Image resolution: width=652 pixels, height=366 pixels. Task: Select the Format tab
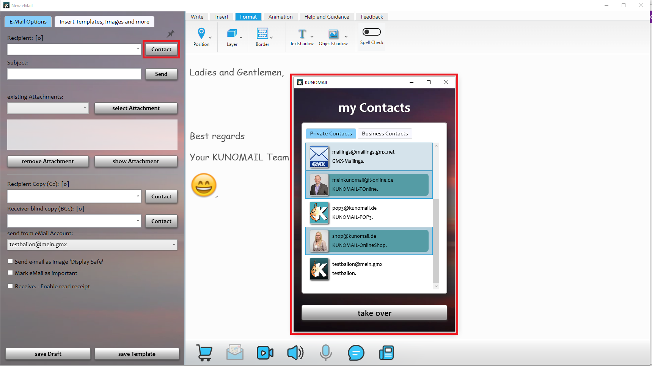point(248,17)
